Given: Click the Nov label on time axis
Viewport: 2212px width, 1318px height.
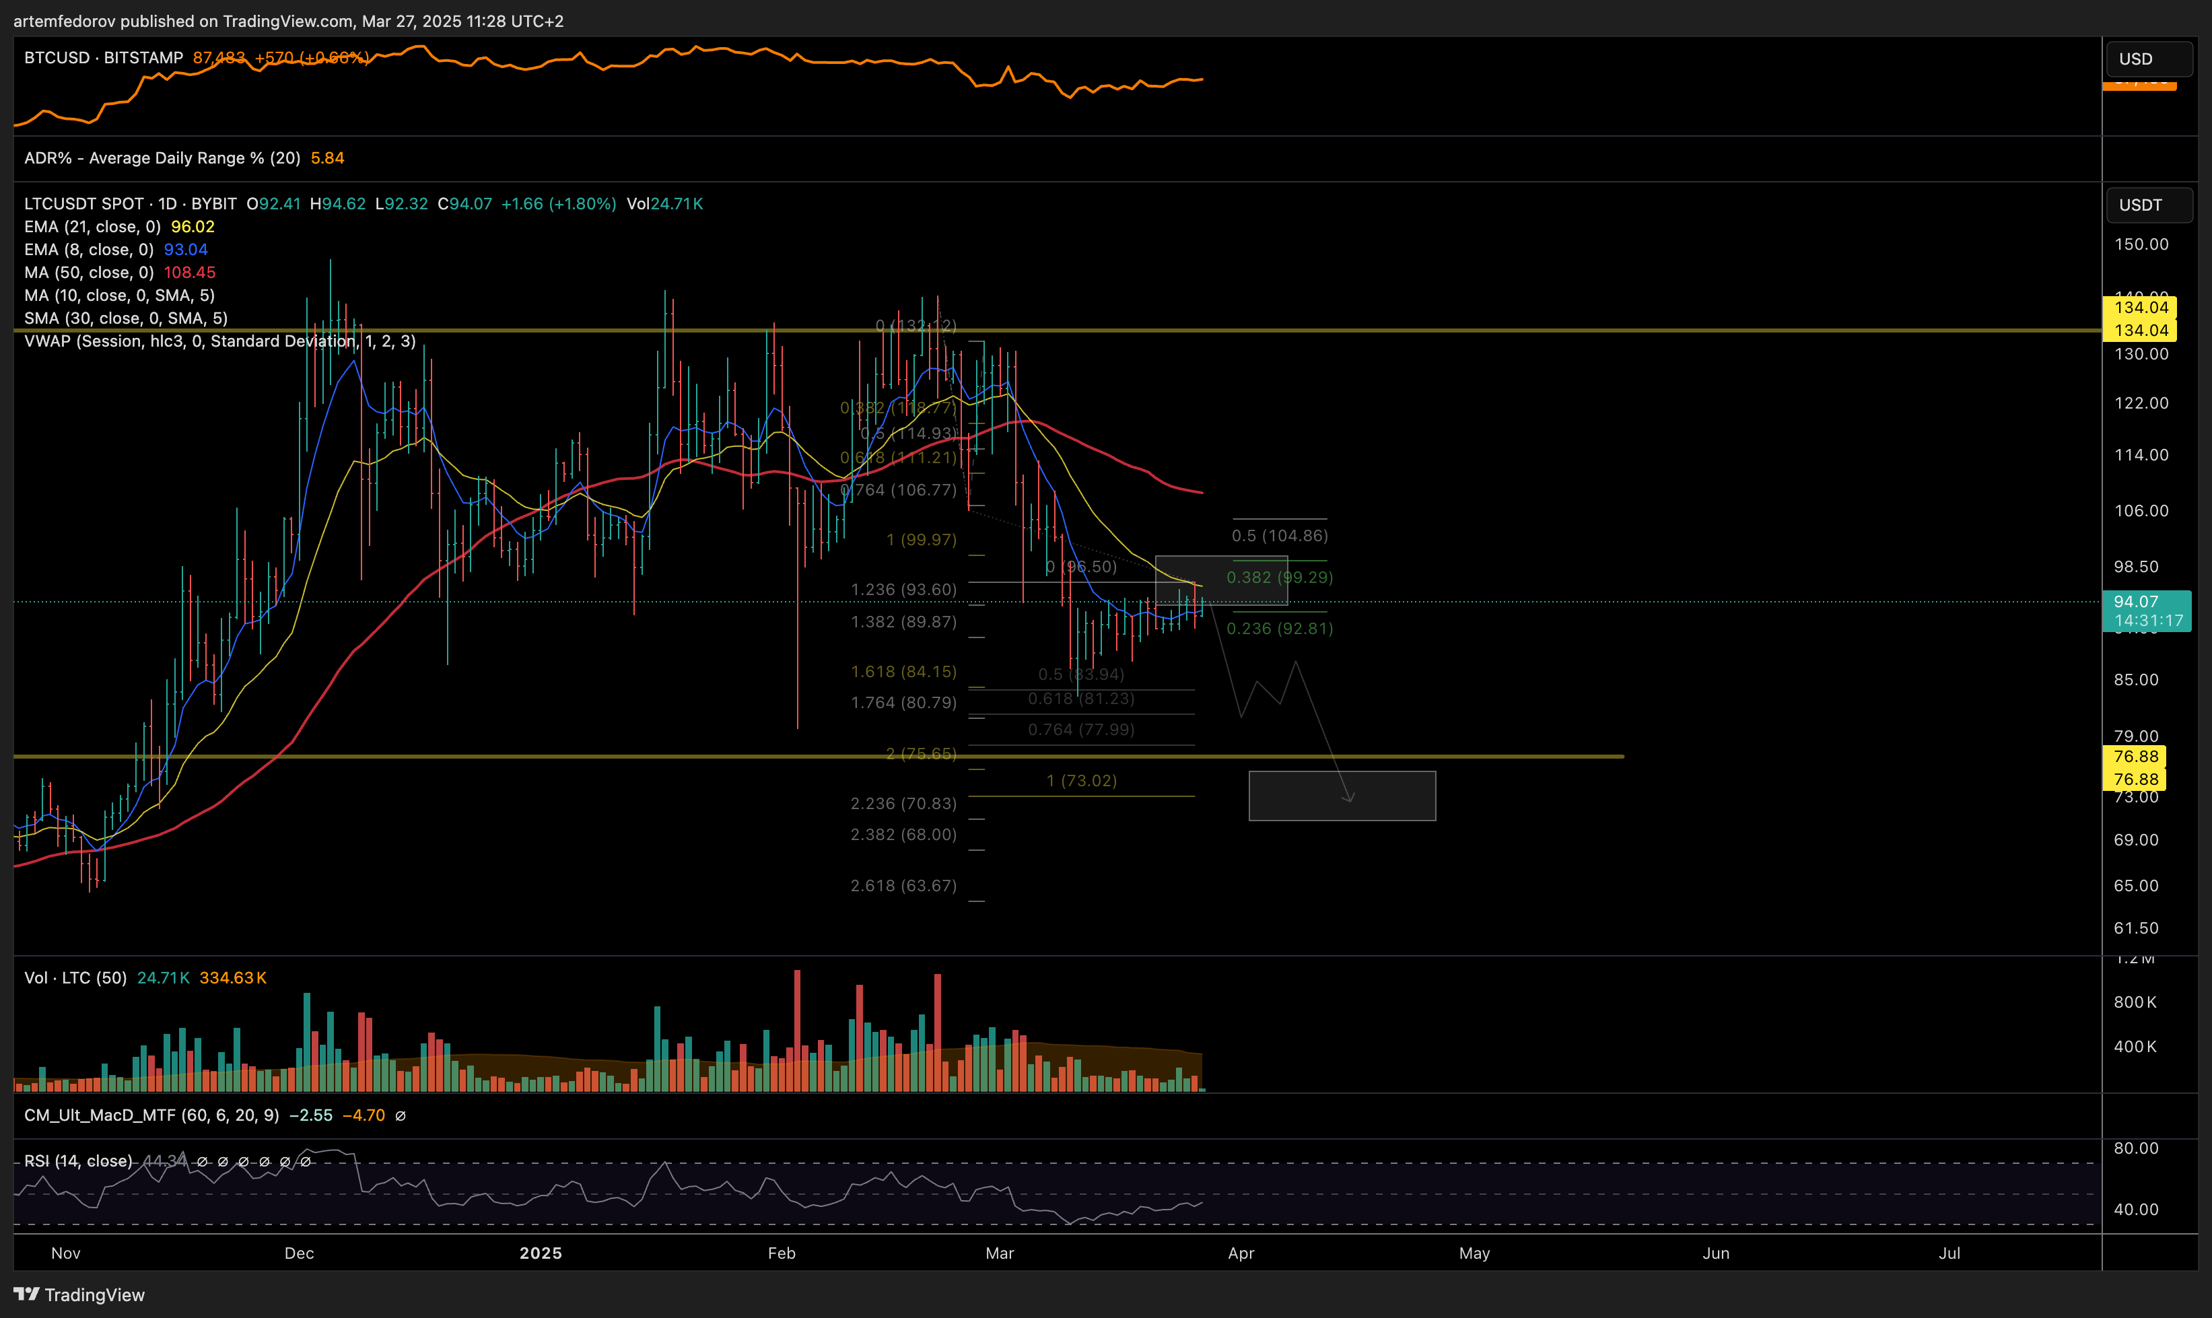Looking at the screenshot, I should (66, 1253).
